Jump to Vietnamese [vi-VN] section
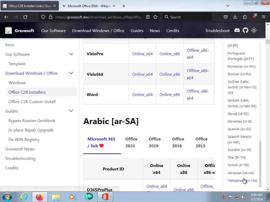This screenshot has height=202, width=270. 242,180
